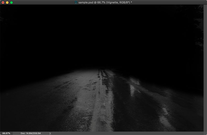Click the 66.67% zoom level field
Screen dimensions: 207x135
point(6,133)
